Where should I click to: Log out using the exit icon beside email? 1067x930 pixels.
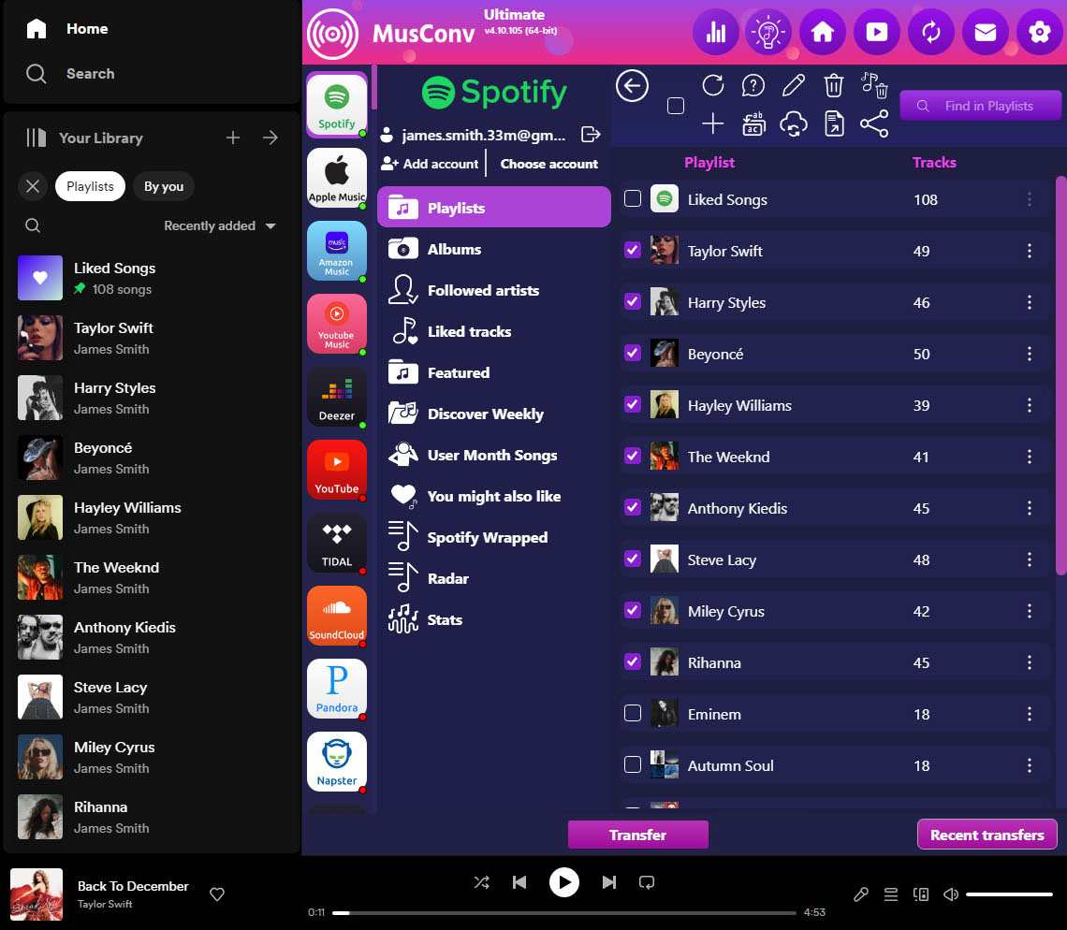click(x=591, y=135)
